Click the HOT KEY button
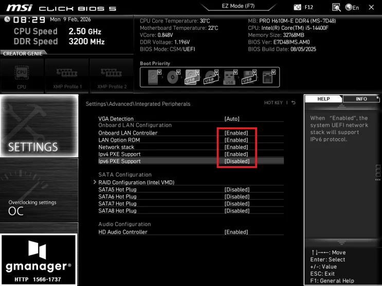The width and height of the screenshot is (382, 286). [274, 103]
